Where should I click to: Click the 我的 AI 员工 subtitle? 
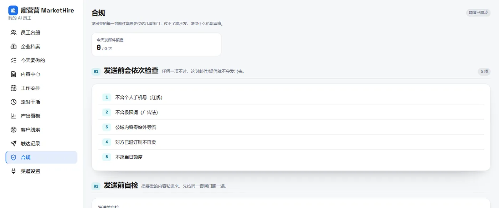coord(20,18)
